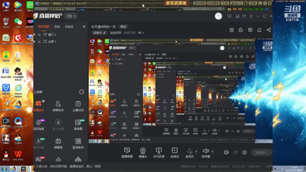Click 反馈 in game window

(225, 3)
